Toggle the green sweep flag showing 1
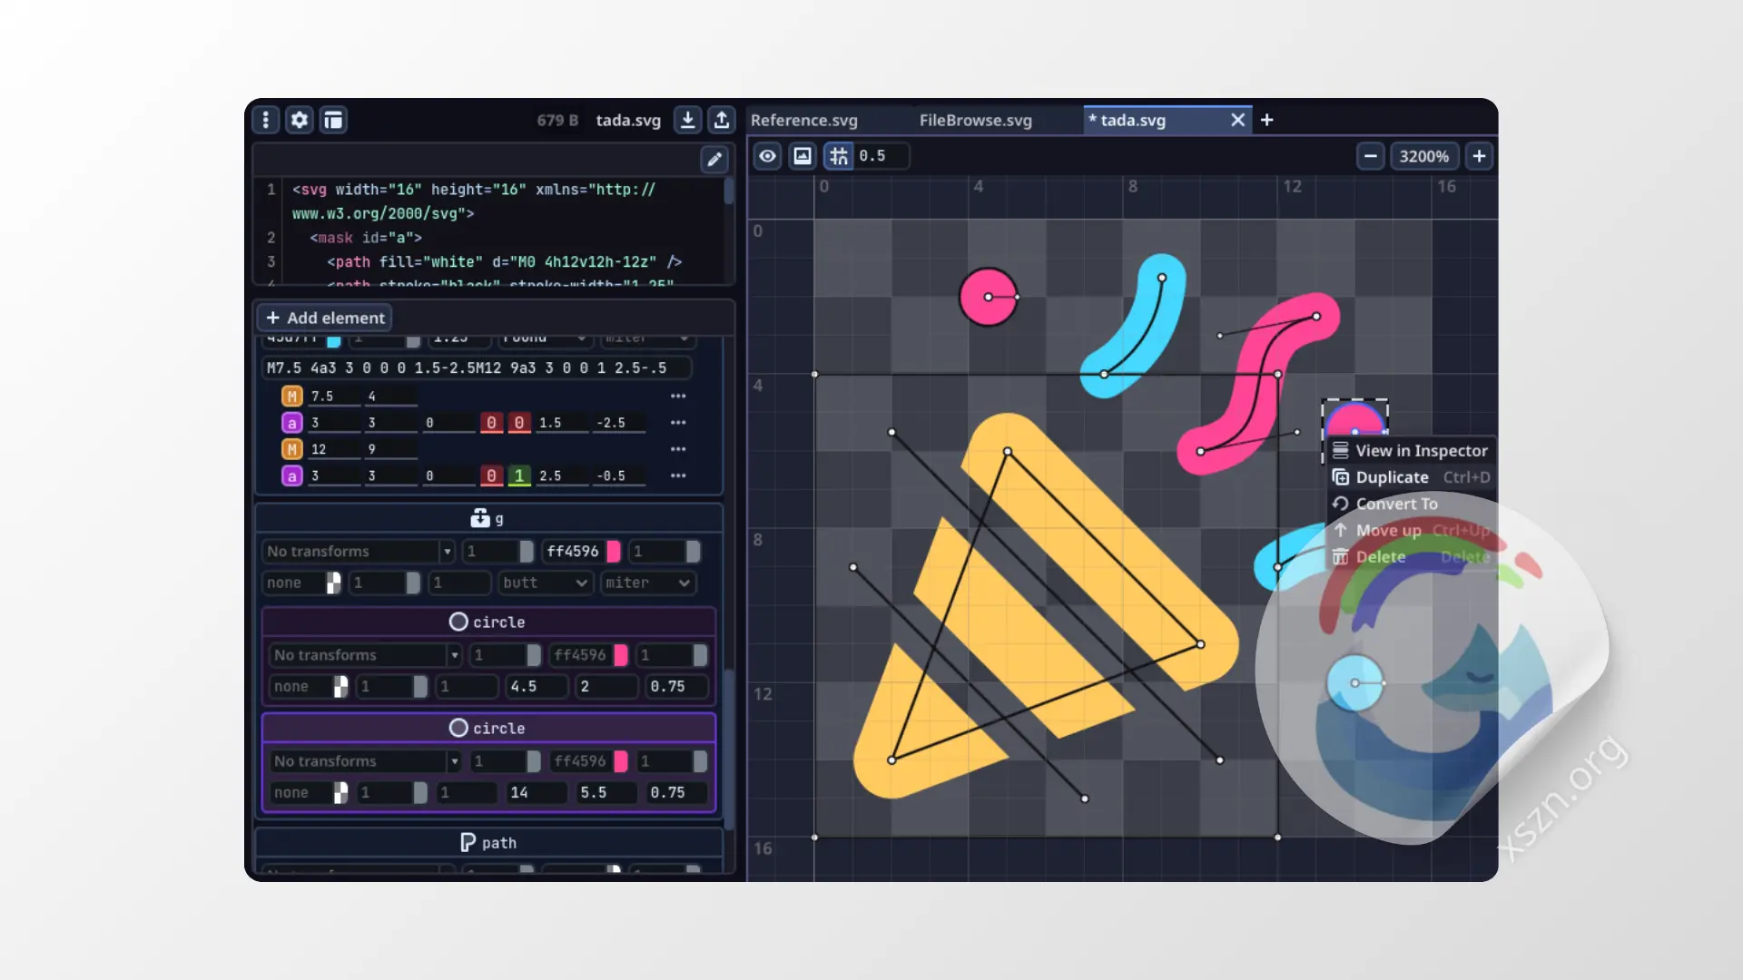 519,475
